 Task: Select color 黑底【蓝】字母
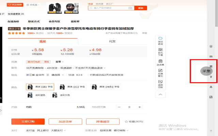pyautogui.click(x=40, y=87)
